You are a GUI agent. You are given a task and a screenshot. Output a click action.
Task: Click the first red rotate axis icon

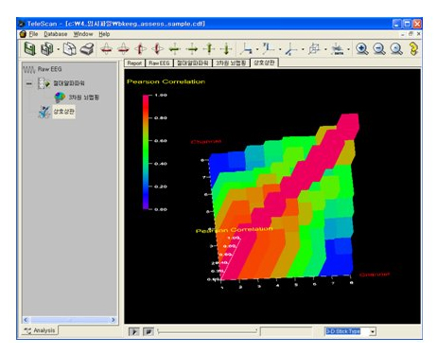106,49
